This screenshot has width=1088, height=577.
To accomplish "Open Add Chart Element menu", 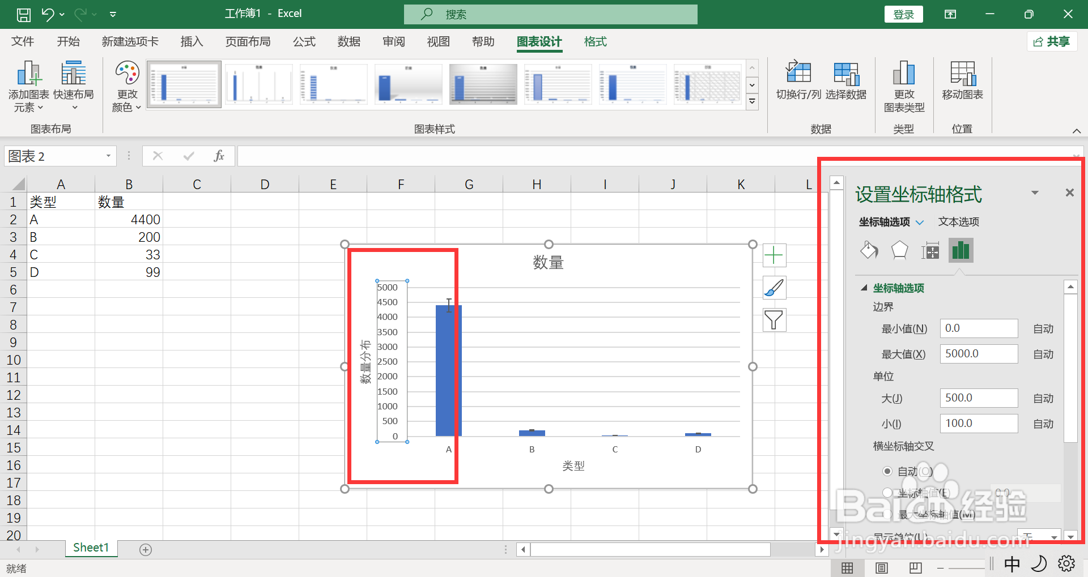I will point(28,87).
